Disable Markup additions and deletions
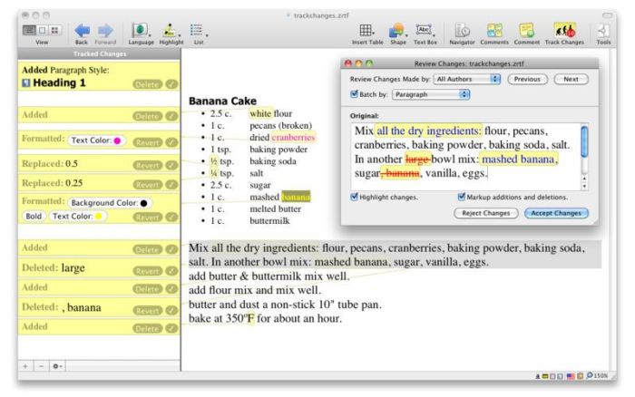Image resolution: width=635 pixels, height=397 pixels. click(x=462, y=196)
